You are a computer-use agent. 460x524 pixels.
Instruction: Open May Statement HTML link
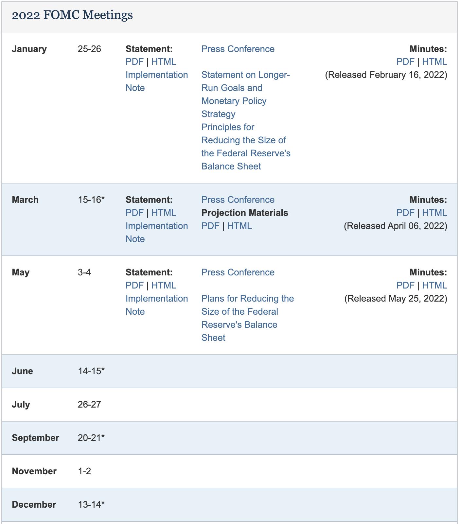(164, 286)
